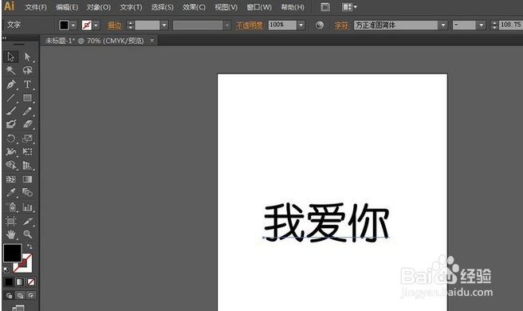The width and height of the screenshot is (523, 311).
Task: Select the Paintbrush tool
Action: click(10, 111)
